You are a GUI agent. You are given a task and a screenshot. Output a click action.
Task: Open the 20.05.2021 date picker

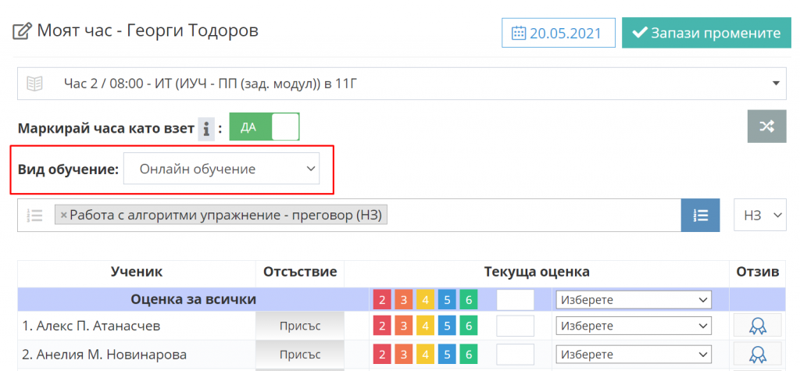pyautogui.click(x=558, y=34)
